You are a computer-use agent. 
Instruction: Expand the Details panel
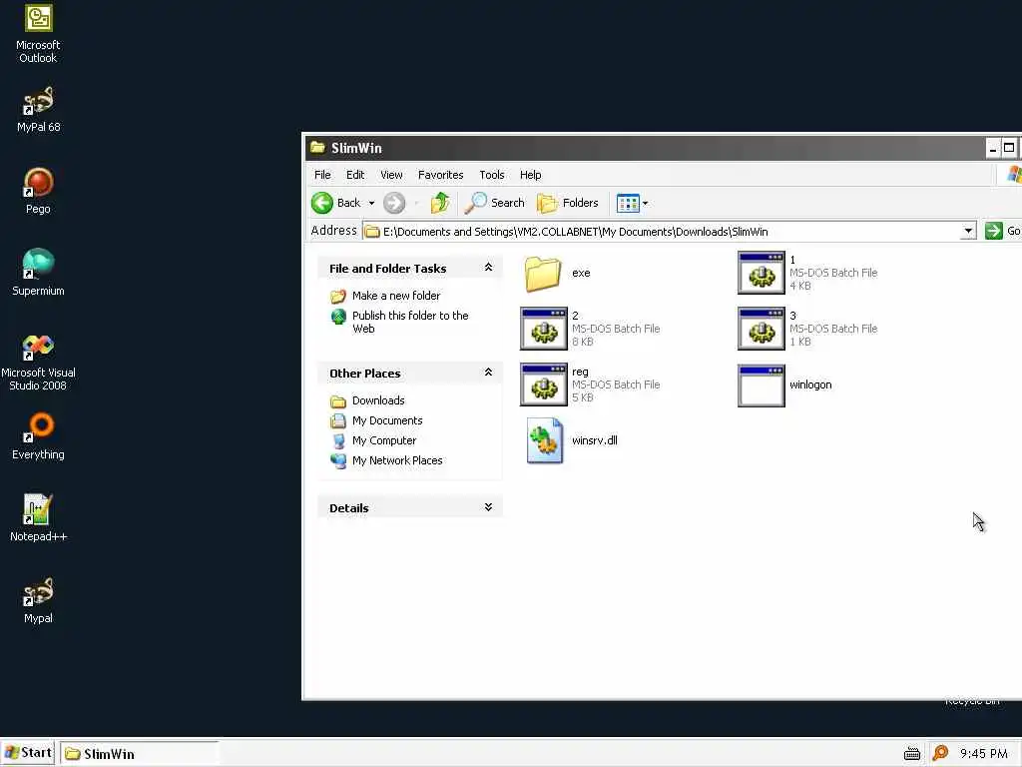pos(488,507)
